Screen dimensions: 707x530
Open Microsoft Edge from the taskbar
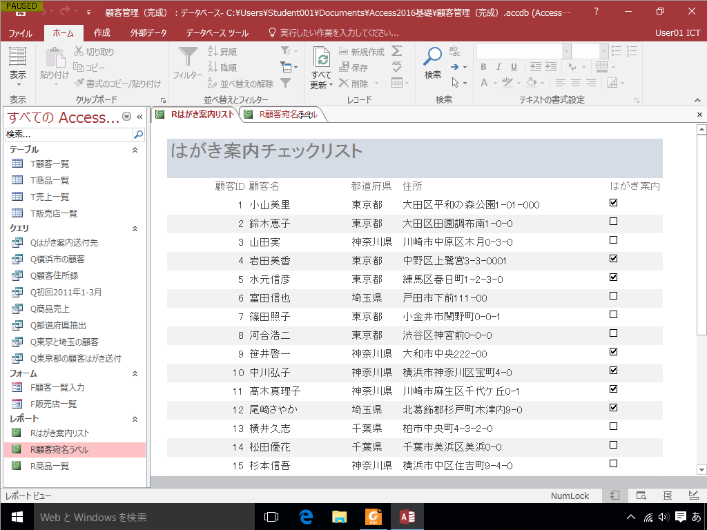point(306,516)
